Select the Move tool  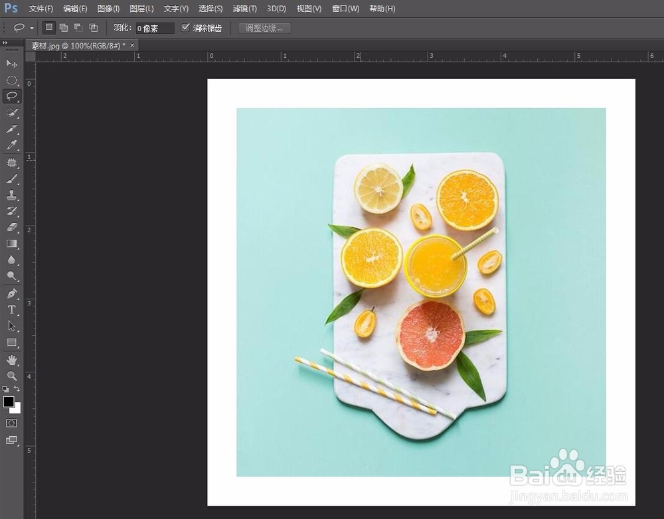11,64
